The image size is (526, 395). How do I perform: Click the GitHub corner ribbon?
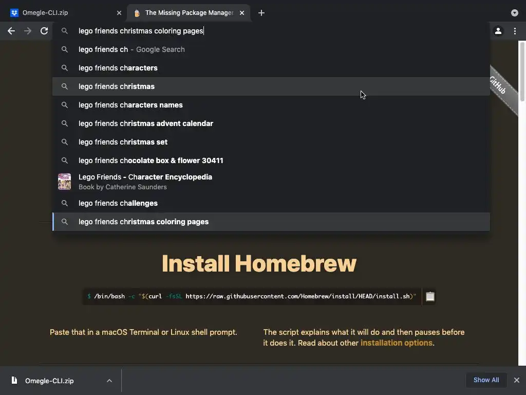[x=503, y=90]
